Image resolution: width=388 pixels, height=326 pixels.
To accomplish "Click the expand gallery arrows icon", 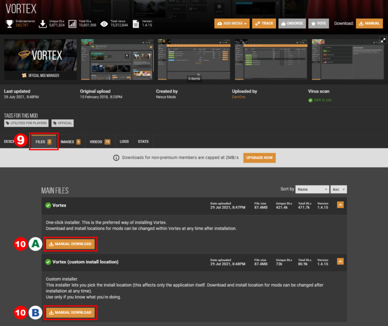I will point(383,40).
